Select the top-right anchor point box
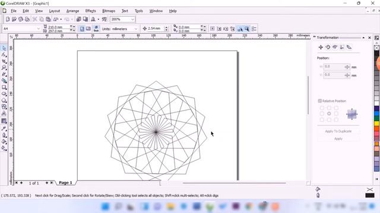Screen dimensions: 380x213 pyautogui.click(x=336, y=108)
